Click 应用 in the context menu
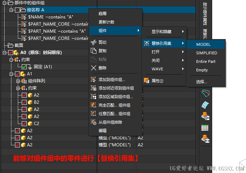246x173 pixels. [115, 13]
